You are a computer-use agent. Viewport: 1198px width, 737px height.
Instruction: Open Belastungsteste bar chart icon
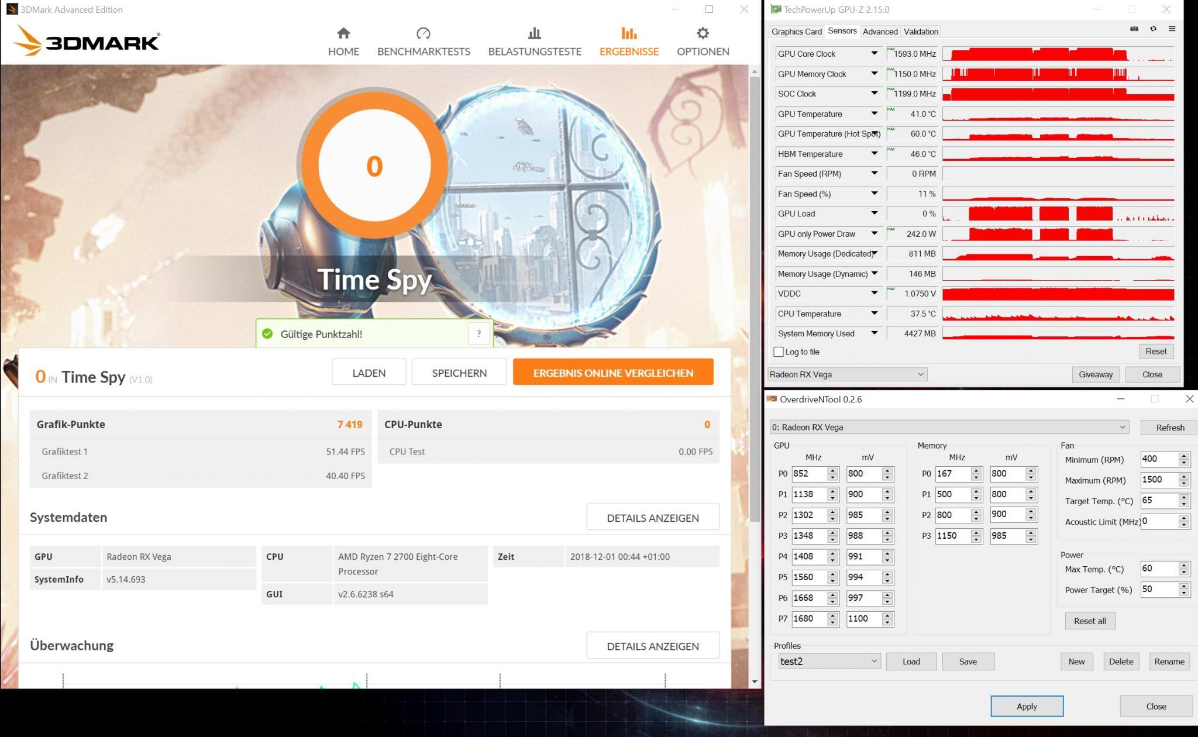coord(534,33)
